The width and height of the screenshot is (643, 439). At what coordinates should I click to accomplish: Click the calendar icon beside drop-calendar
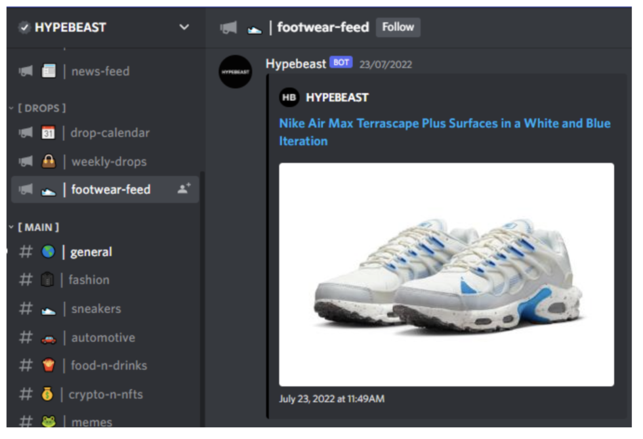click(x=48, y=133)
